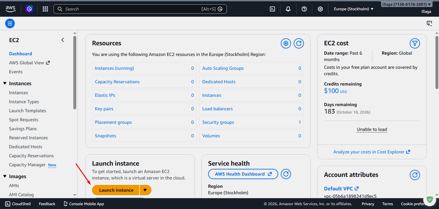Go to Instance Types in sidebar

click(x=24, y=102)
